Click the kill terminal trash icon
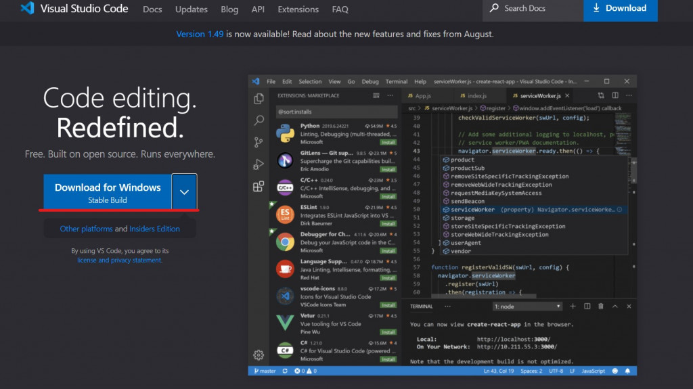This screenshot has height=389, width=693. click(x=601, y=306)
